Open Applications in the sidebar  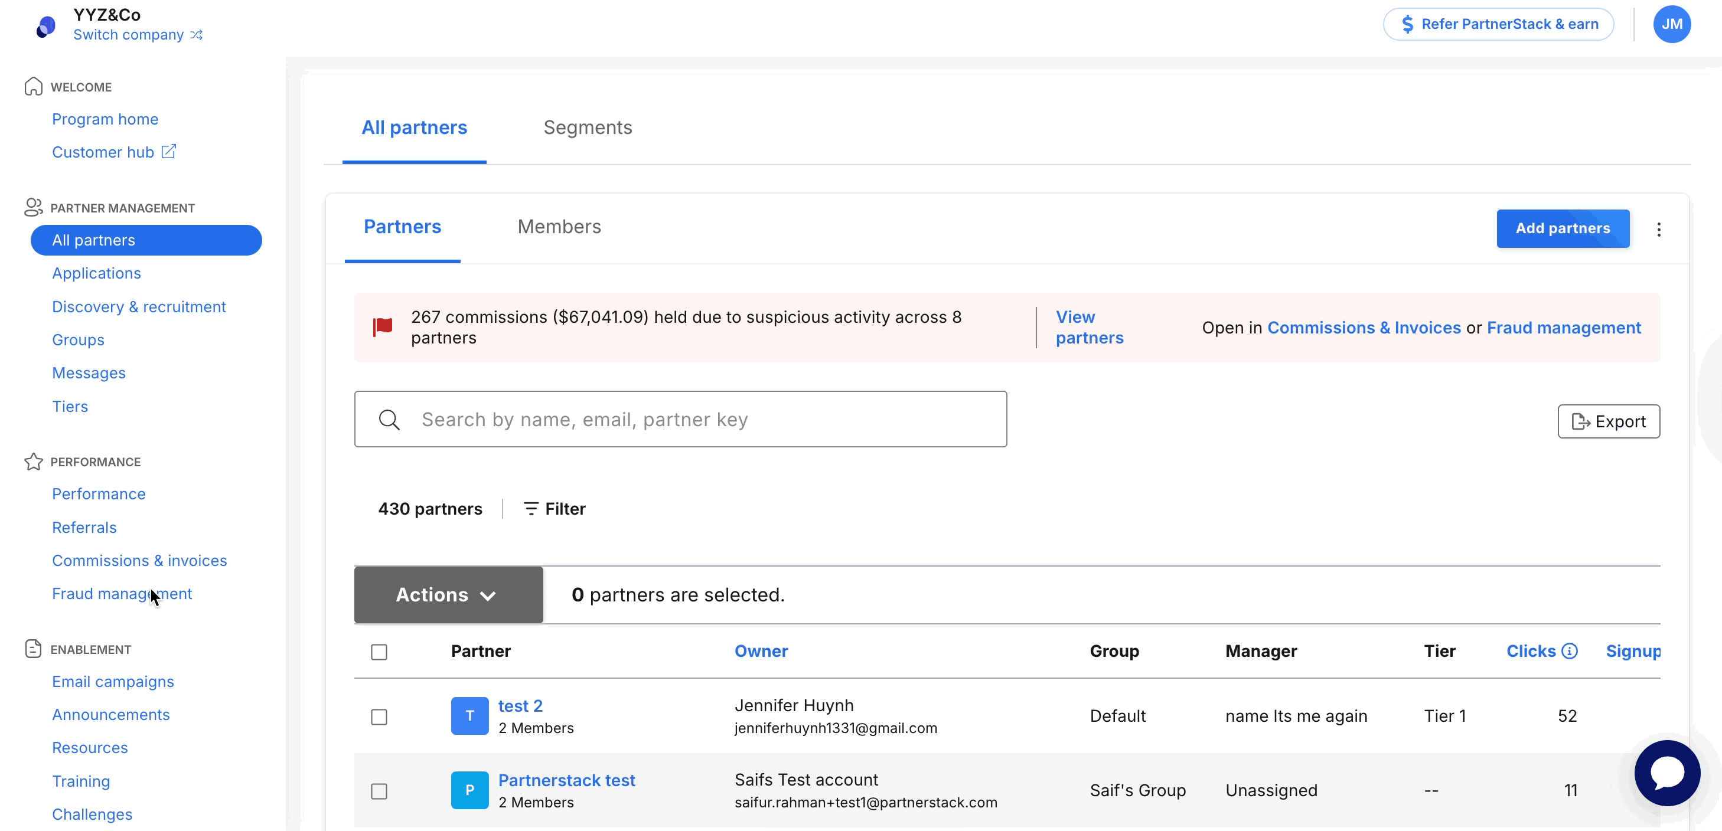coord(97,273)
